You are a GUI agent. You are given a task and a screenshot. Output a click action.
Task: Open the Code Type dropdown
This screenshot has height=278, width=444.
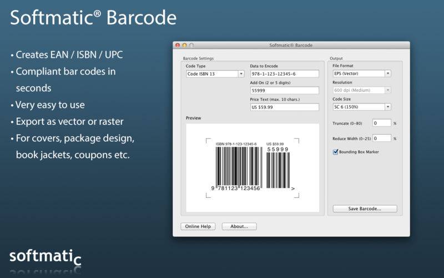(x=215, y=74)
